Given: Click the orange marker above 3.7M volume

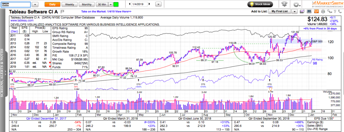Looking at the screenshot, I should tap(270, 89).
